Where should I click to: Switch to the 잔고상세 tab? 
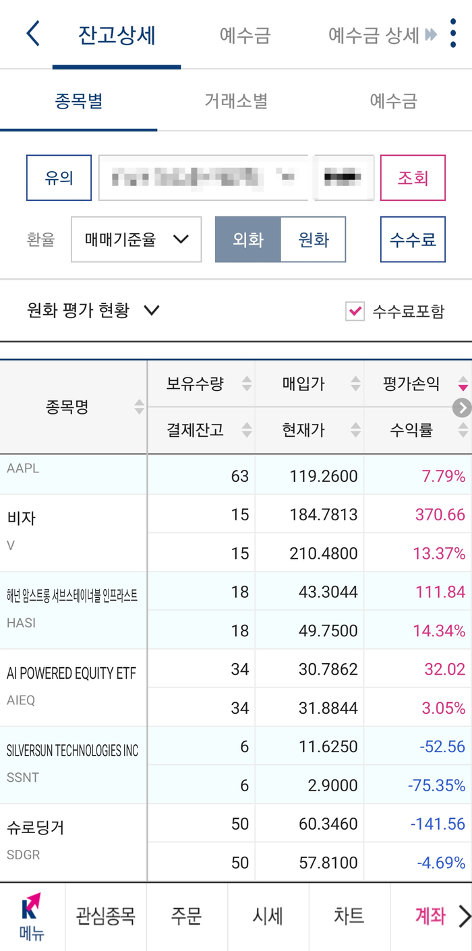(x=117, y=35)
